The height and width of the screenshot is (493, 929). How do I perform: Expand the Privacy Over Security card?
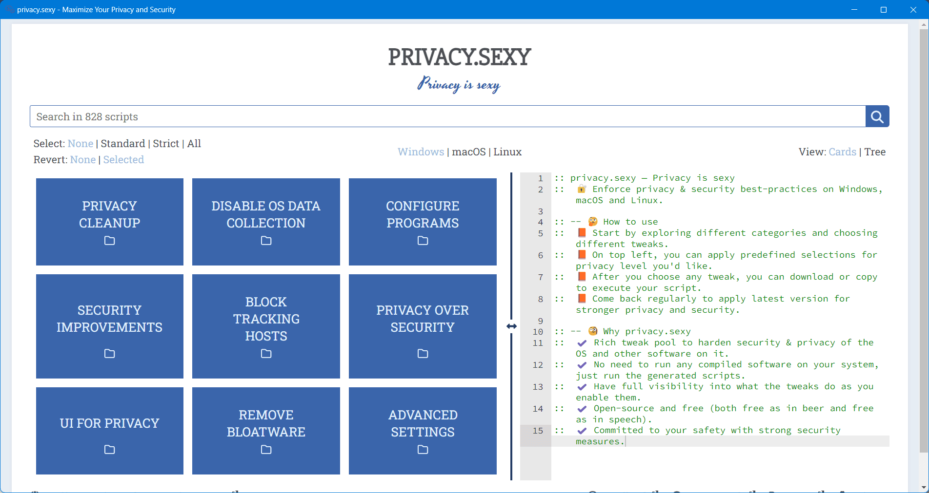click(423, 319)
